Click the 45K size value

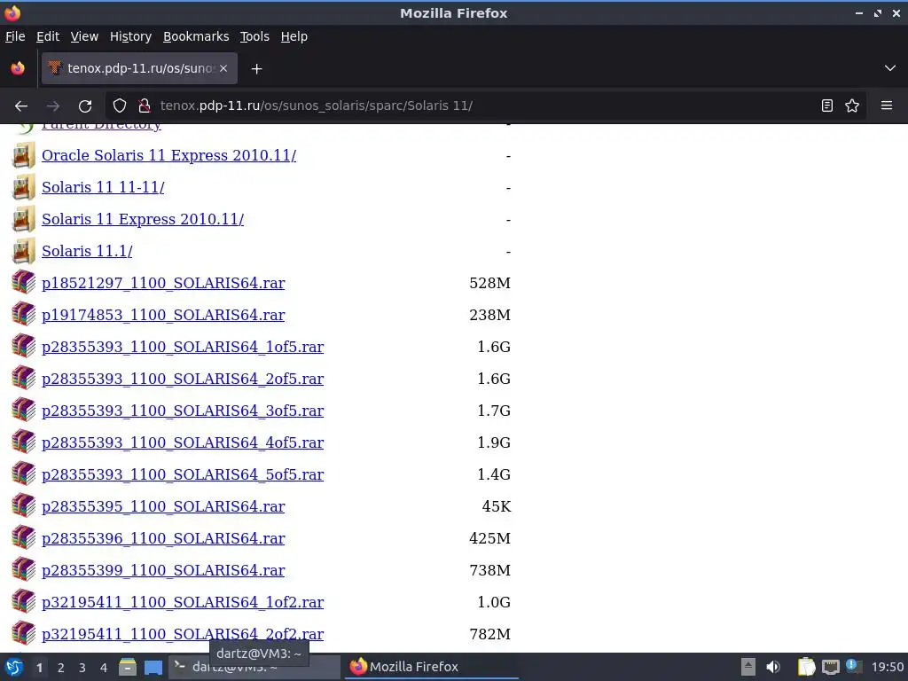coord(497,506)
